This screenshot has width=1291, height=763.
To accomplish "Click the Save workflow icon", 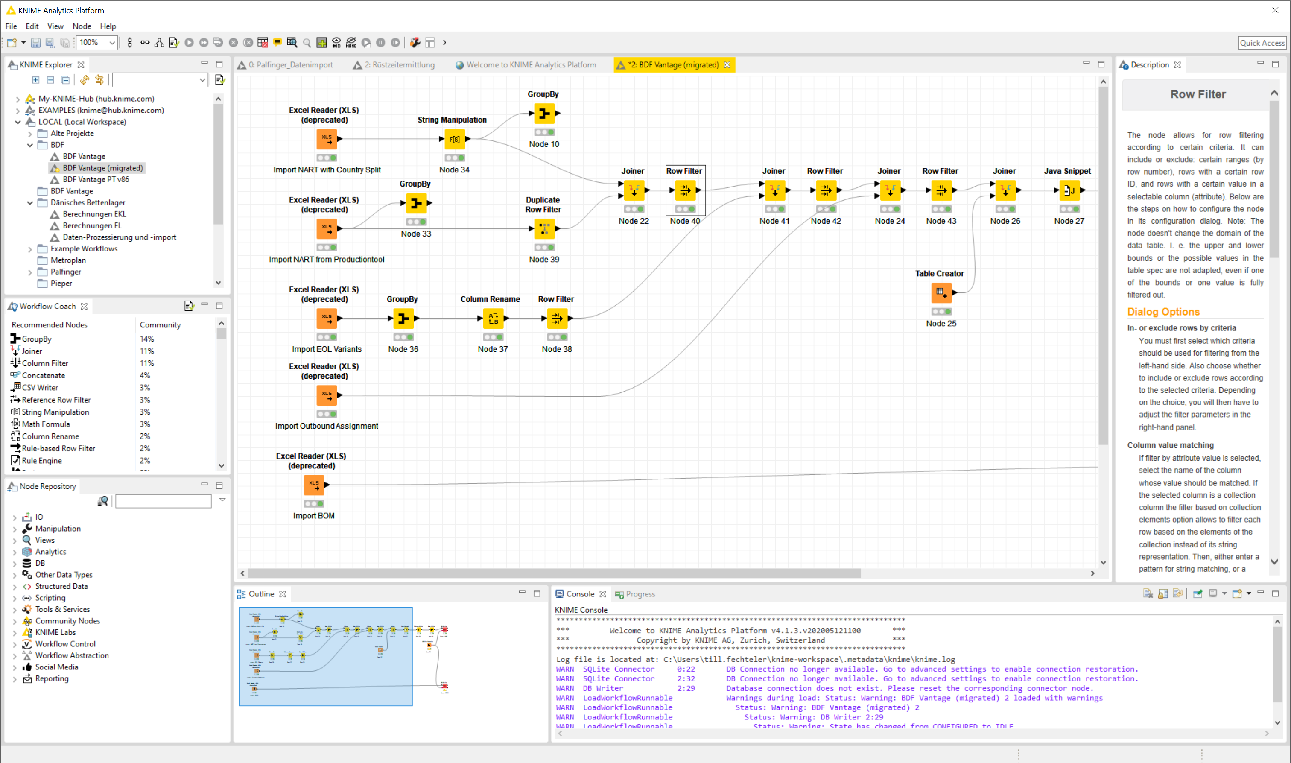I will 35,43.
